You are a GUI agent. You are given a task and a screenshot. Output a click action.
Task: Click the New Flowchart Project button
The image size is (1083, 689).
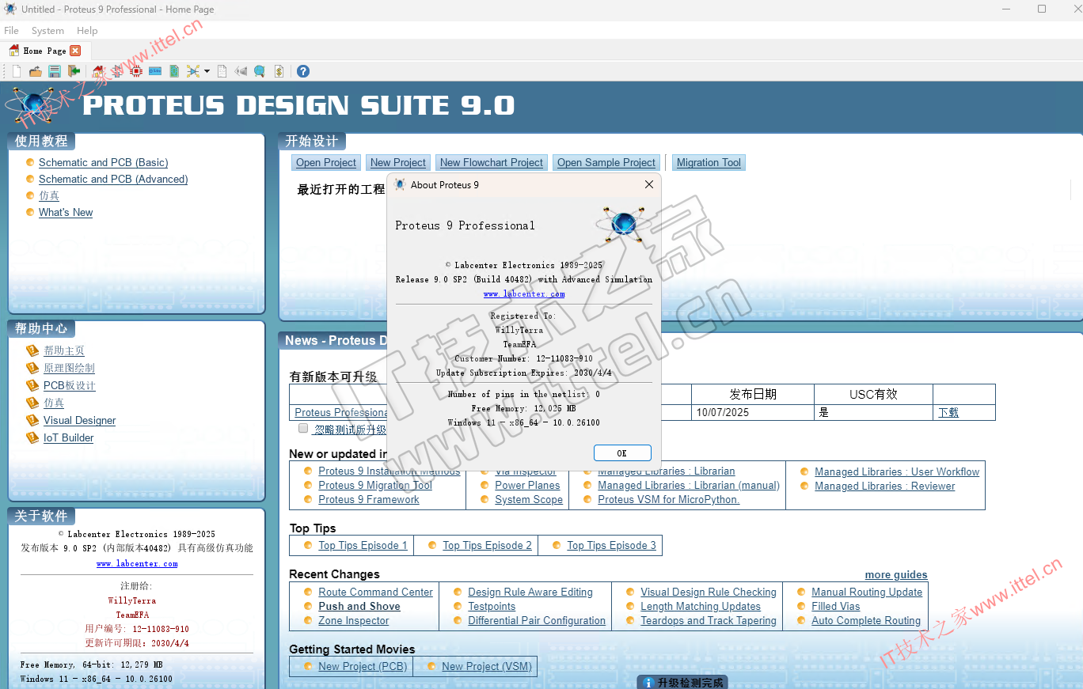coord(492,163)
